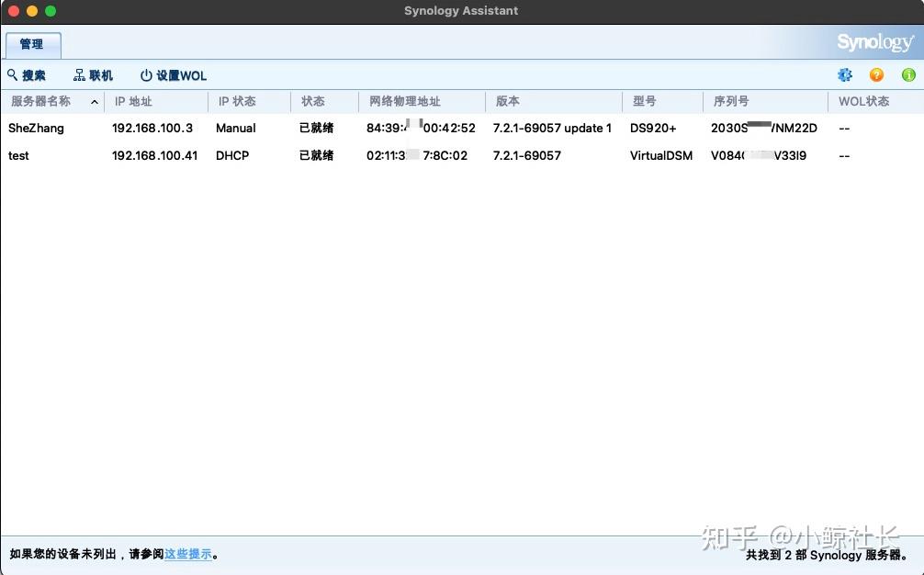Click the 版本 column header
924x575 pixels.
click(506, 101)
